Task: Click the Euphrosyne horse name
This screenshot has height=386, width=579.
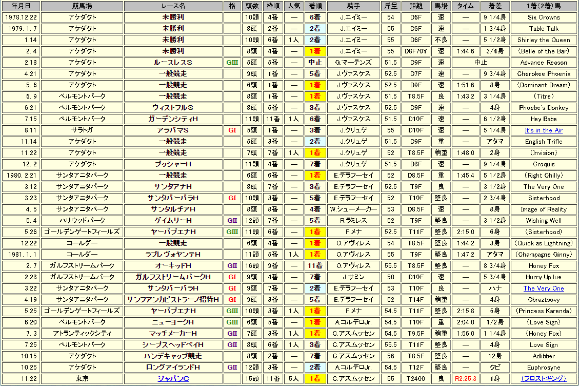Action: pyautogui.click(x=544, y=368)
